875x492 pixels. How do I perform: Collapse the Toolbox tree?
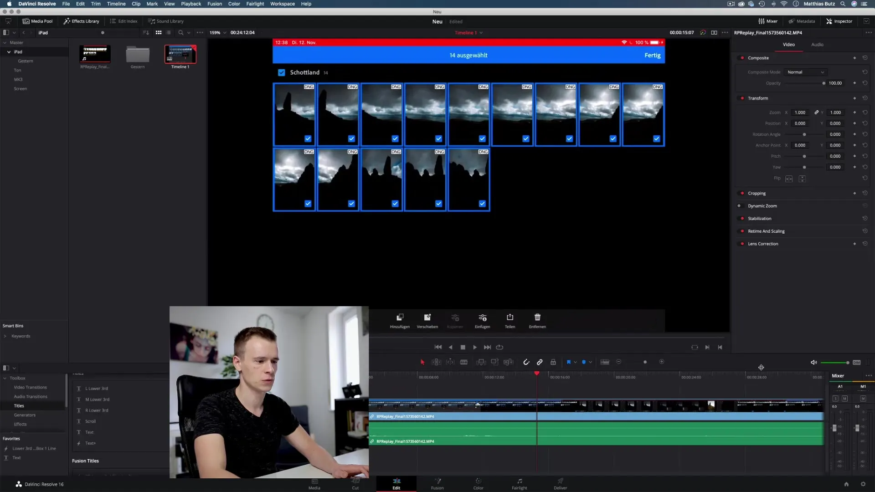[x=5, y=378]
